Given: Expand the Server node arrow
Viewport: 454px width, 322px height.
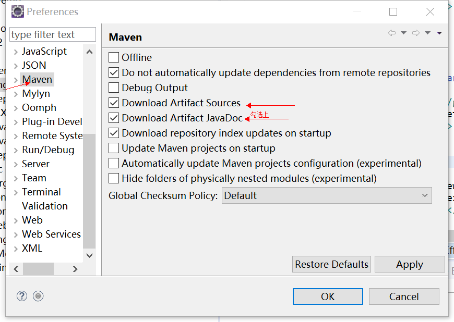Looking at the screenshot, I should [16, 165].
